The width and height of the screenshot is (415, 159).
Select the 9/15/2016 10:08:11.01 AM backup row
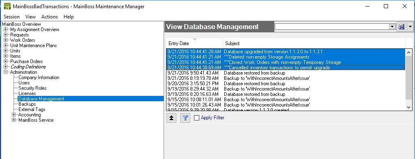tap(285, 100)
